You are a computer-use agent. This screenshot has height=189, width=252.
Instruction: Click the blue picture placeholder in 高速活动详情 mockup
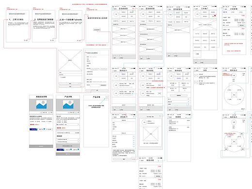(x=41, y=104)
